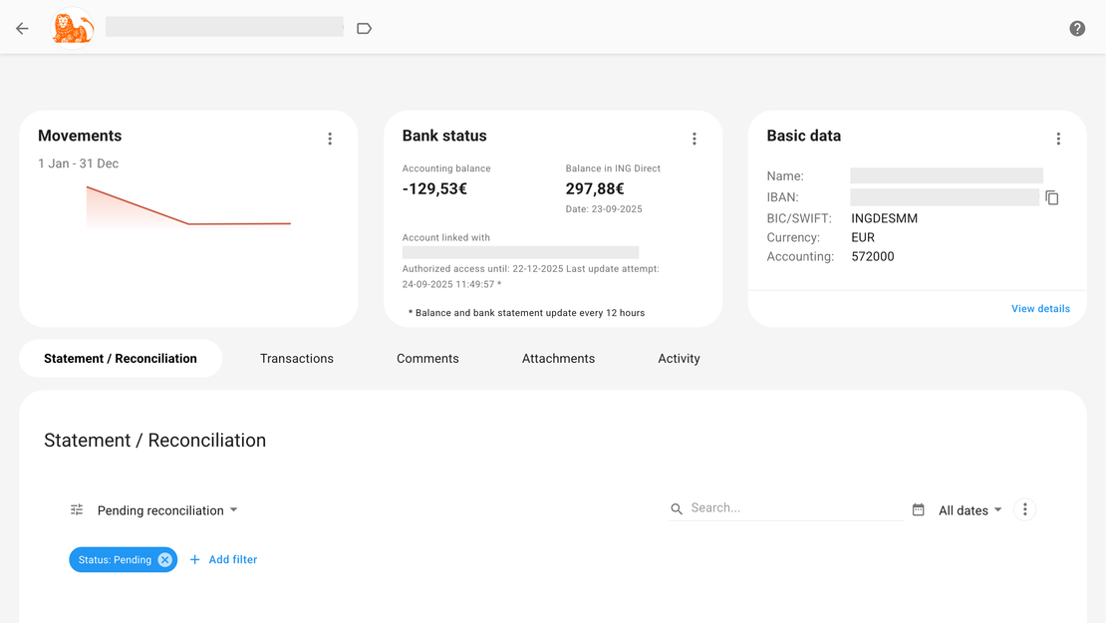1106x623 pixels.
Task: Switch to the Transactions tab
Action: pos(297,359)
